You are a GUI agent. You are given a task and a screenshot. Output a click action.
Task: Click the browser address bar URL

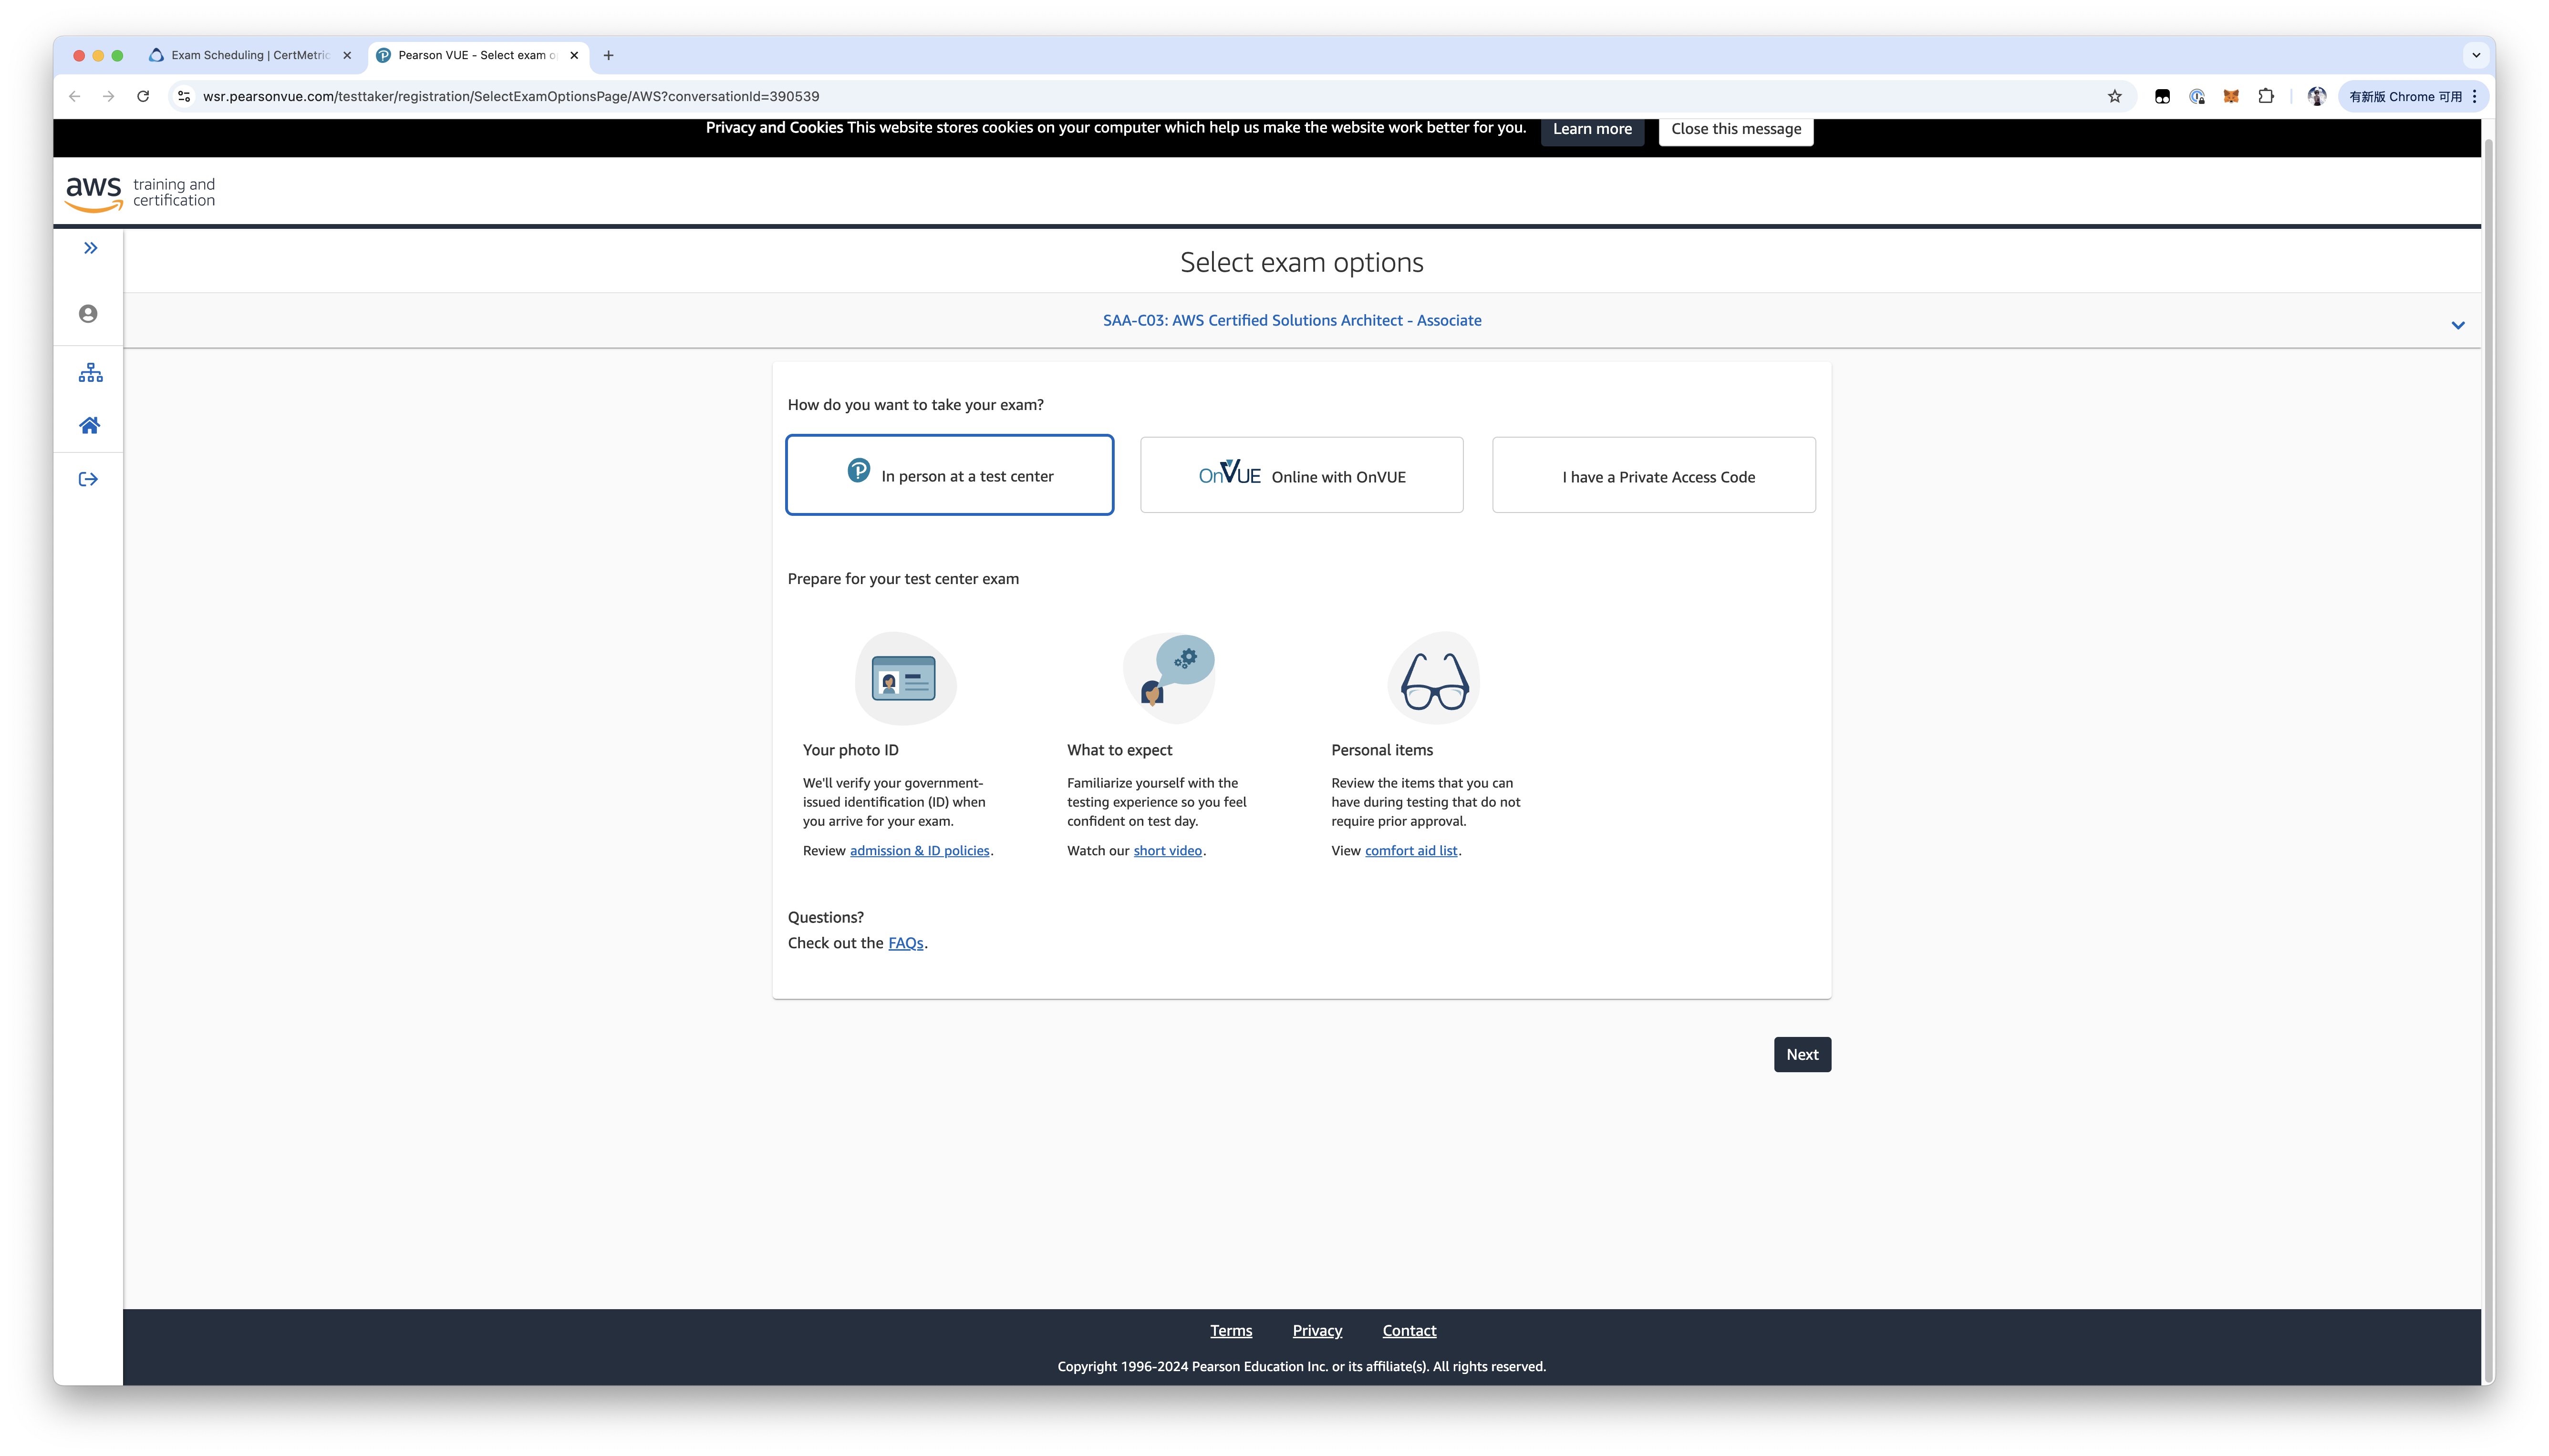pos(510,96)
